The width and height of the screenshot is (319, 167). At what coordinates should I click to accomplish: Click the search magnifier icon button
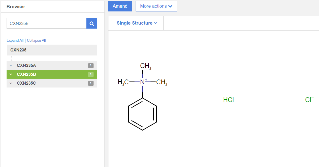tap(92, 23)
